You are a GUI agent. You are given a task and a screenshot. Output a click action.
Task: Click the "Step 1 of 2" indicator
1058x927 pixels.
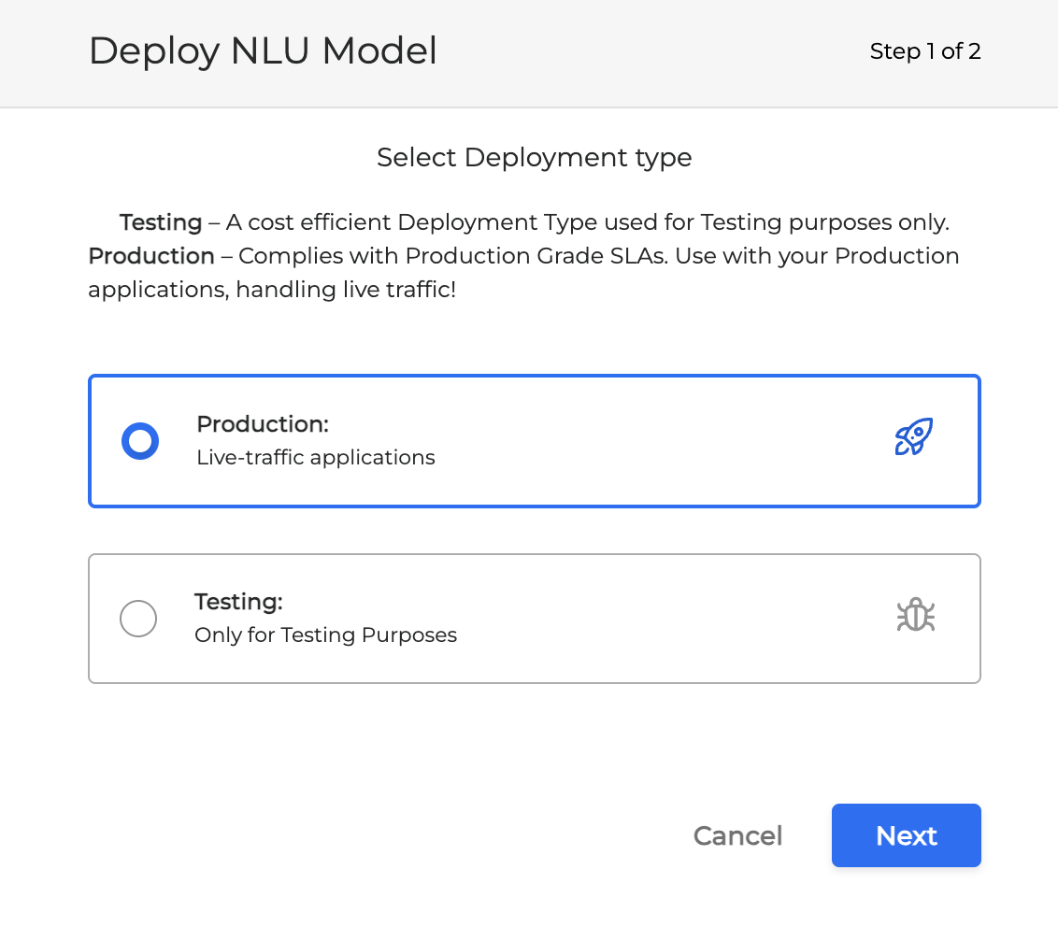tap(924, 51)
